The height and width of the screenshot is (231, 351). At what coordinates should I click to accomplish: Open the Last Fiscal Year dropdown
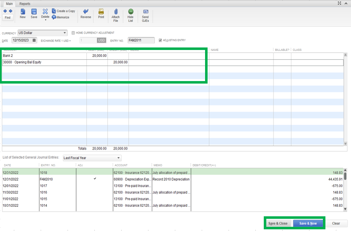(x=92, y=158)
